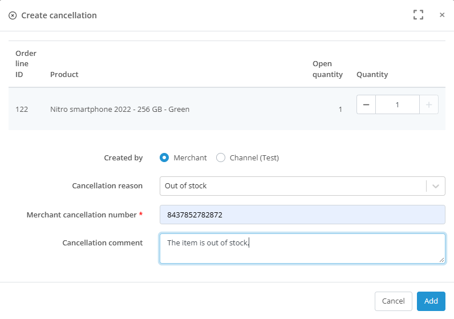
Task: Expand dialog to fullscreen
Action: 418,15
